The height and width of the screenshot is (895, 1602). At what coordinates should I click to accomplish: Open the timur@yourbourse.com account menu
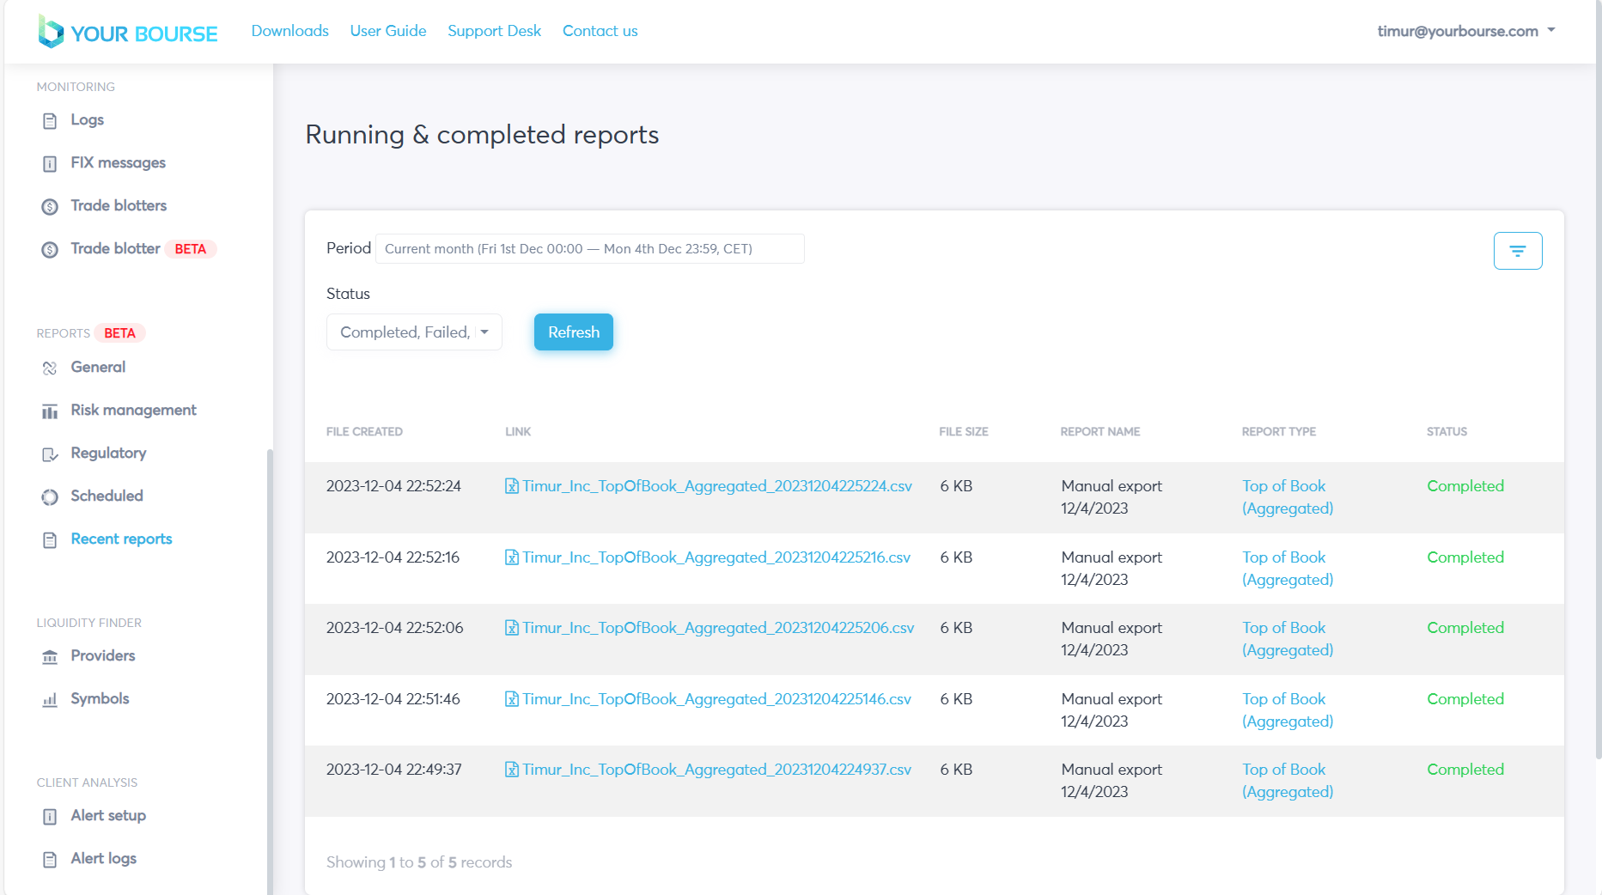(x=1465, y=31)
